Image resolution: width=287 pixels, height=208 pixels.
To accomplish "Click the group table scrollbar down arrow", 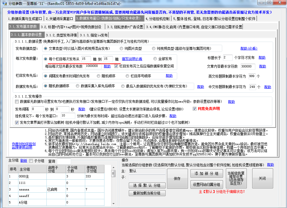I will pos(113,203).
